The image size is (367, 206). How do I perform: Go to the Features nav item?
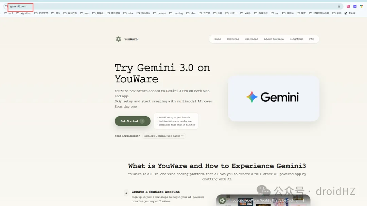(x=233, y=39)
